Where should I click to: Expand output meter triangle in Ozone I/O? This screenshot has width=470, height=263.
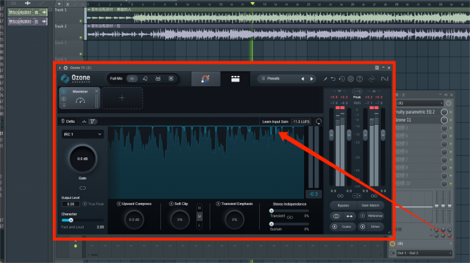[374, 91]
